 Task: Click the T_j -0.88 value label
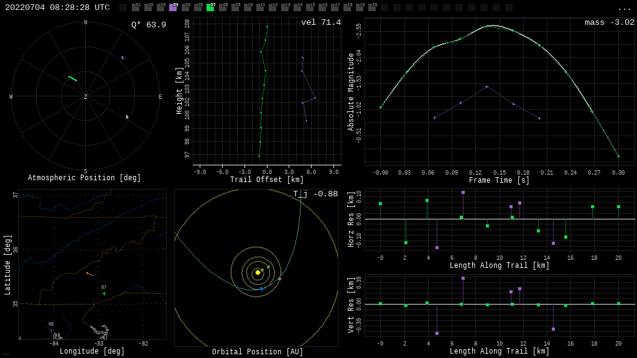(x=315, y=194)
